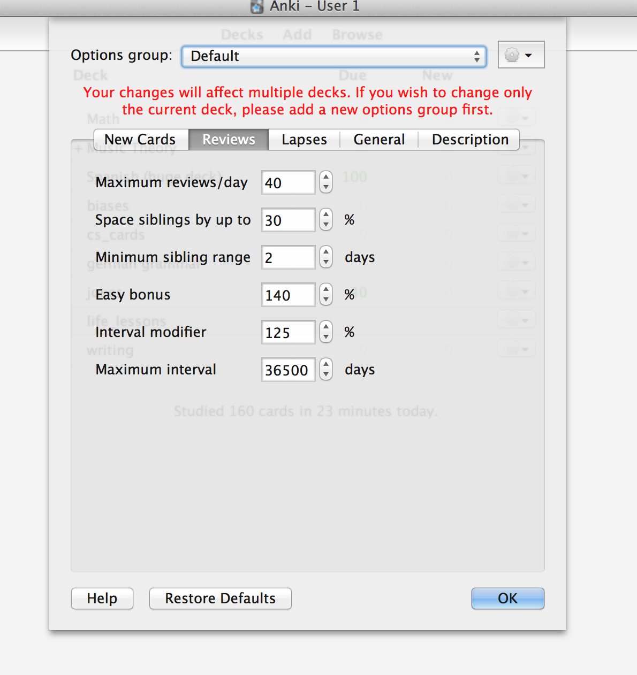Click the Interval modifier input field

click(x=288, y=333)
